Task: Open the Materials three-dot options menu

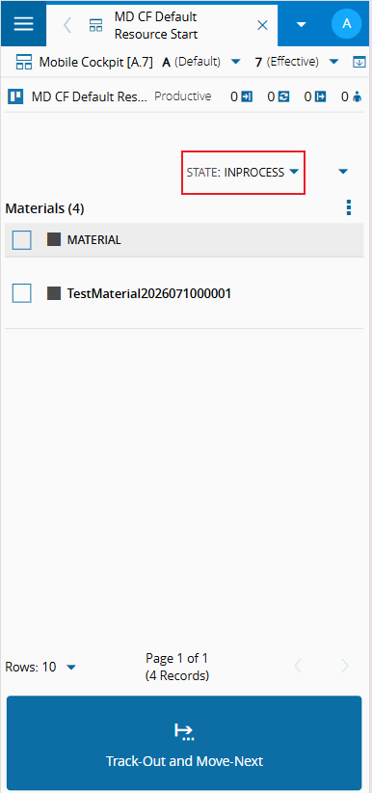Action: [x=348, y=207]
